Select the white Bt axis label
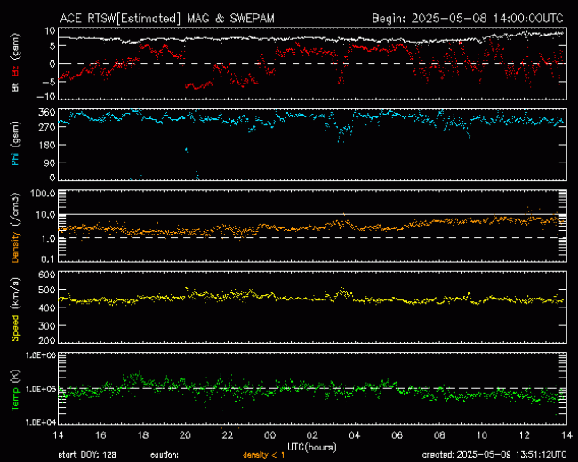 click(x=15, y=86)
